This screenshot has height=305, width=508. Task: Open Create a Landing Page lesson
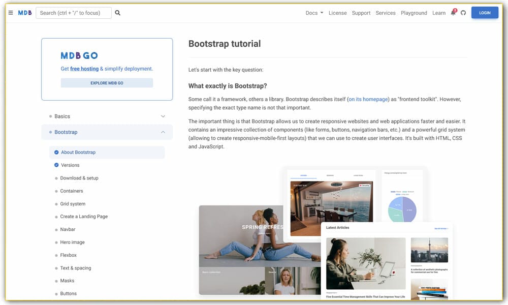click(x=84, y=216)
